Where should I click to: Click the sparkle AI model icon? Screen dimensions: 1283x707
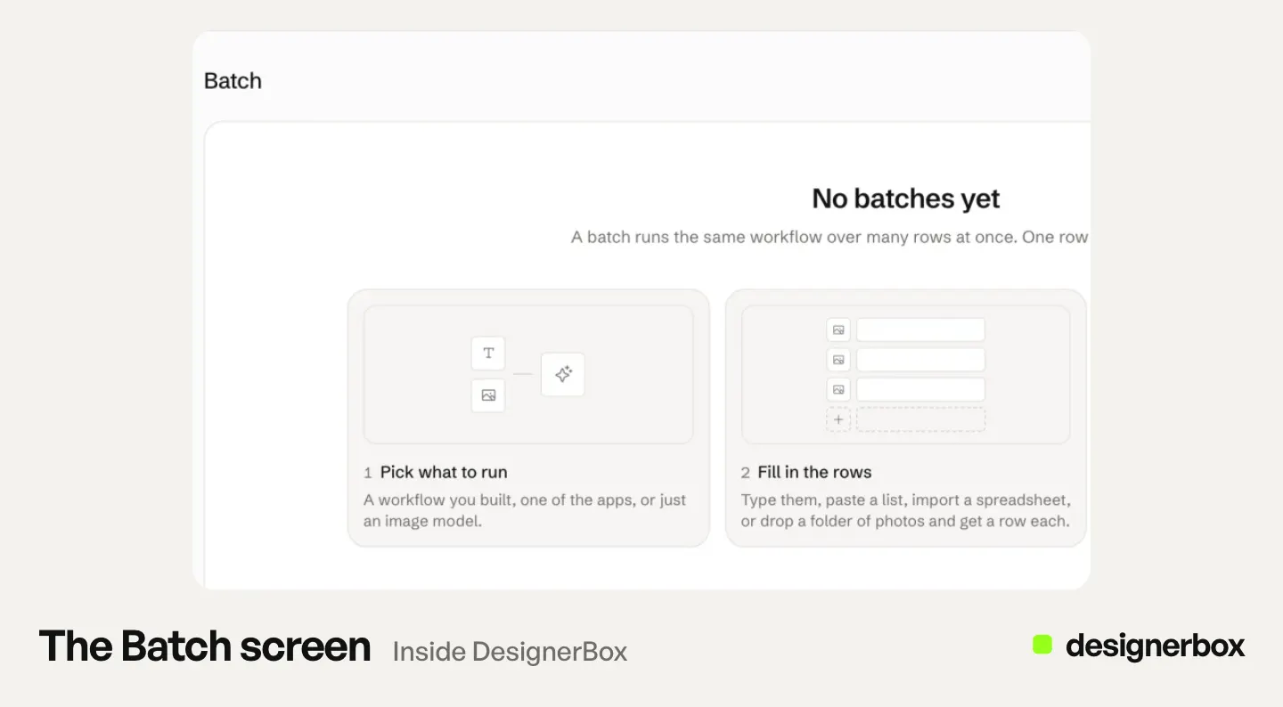(x=563, y=375)
